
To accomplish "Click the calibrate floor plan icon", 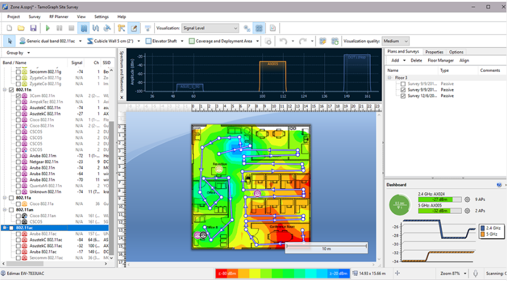I will [x=121, y=28].
